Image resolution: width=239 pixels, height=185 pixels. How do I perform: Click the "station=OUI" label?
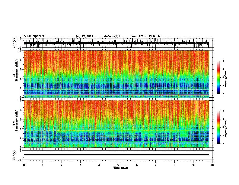point(112,36)
